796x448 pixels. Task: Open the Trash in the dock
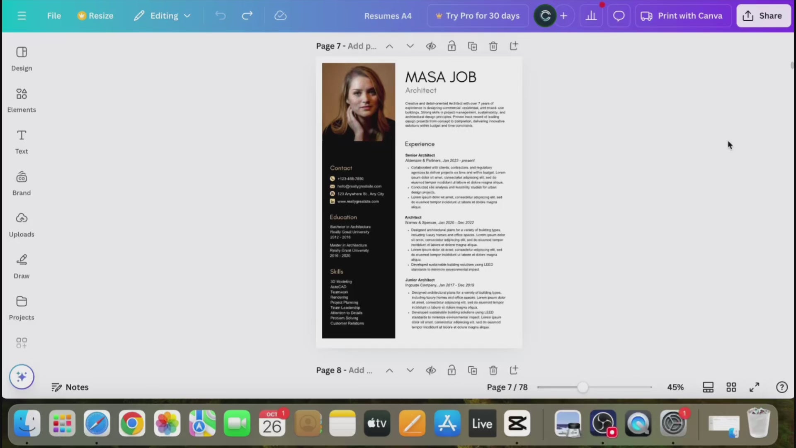[x=759, y=423]
